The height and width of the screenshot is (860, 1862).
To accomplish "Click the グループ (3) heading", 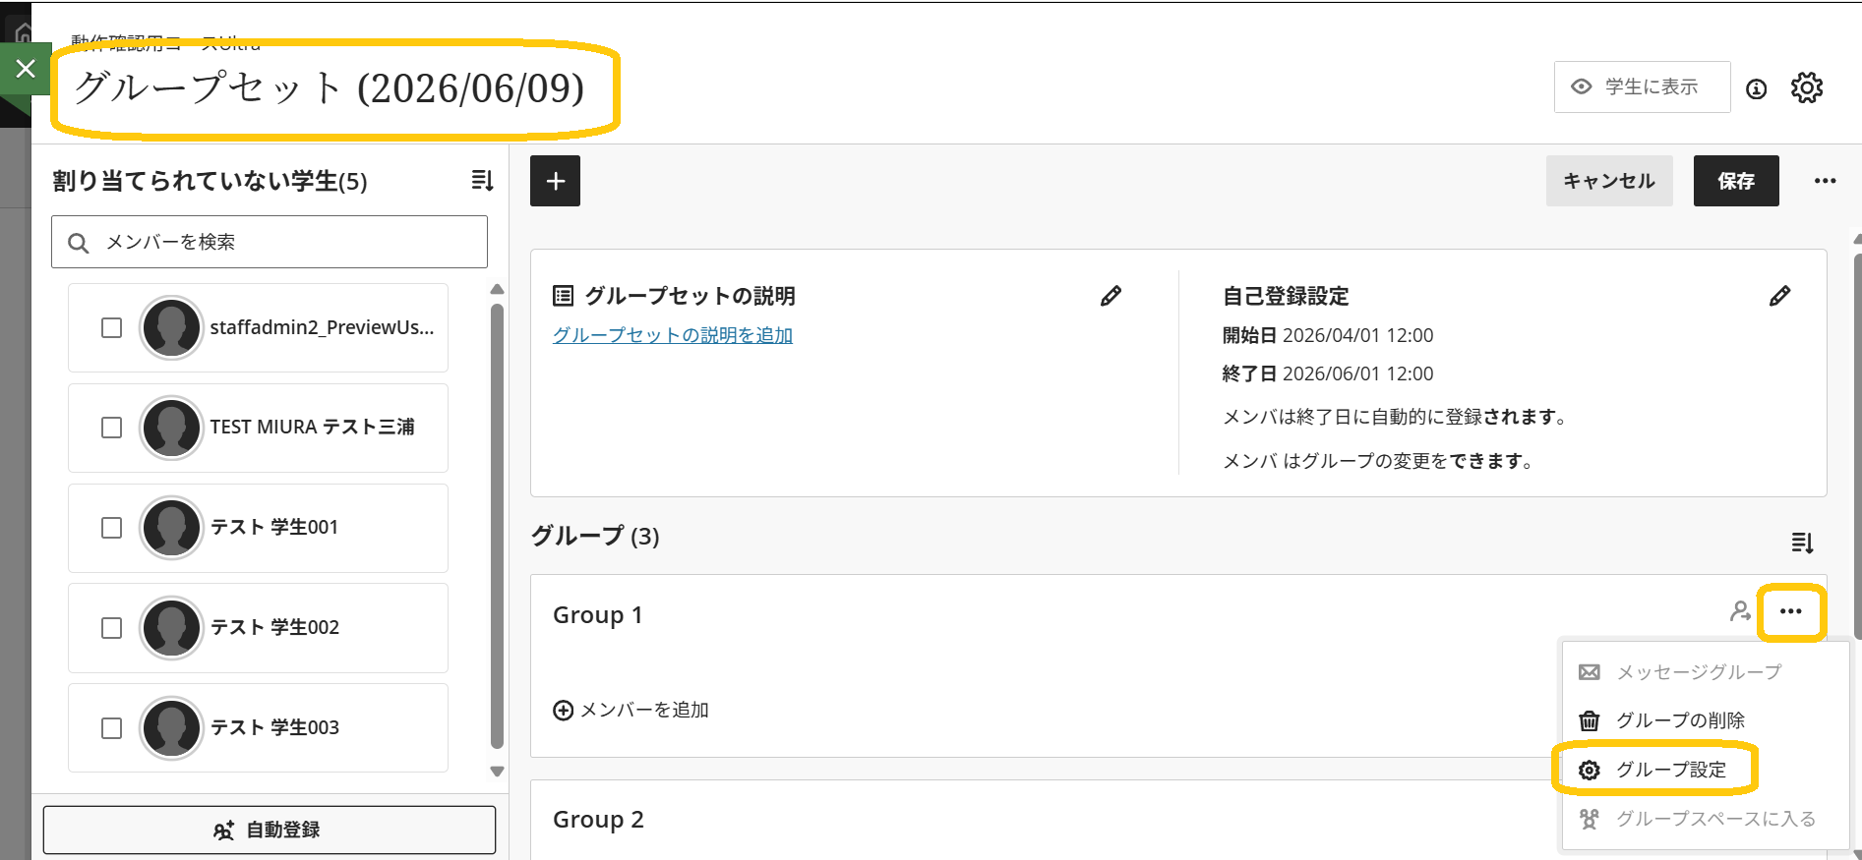I will coord(595,536).
